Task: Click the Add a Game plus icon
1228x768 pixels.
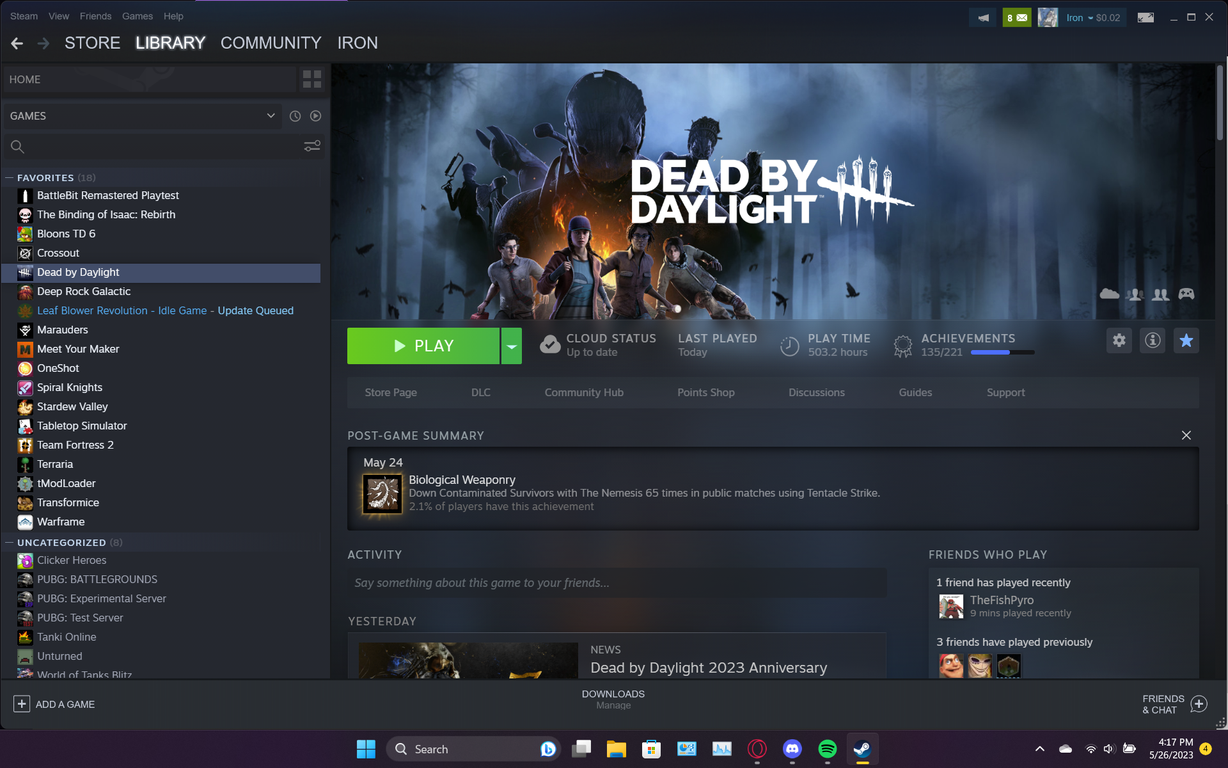Action: [x=22, y=704]
